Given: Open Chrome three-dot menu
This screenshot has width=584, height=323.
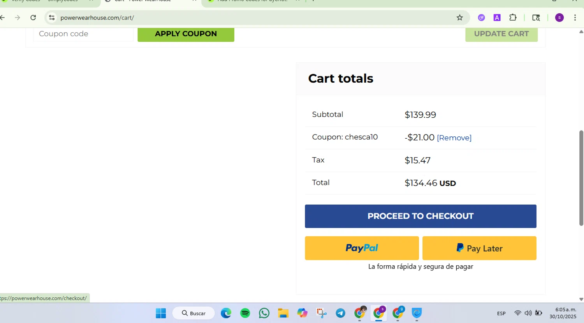Looking at the screenshot, I should pyautogui.click(x=575, y=18).
